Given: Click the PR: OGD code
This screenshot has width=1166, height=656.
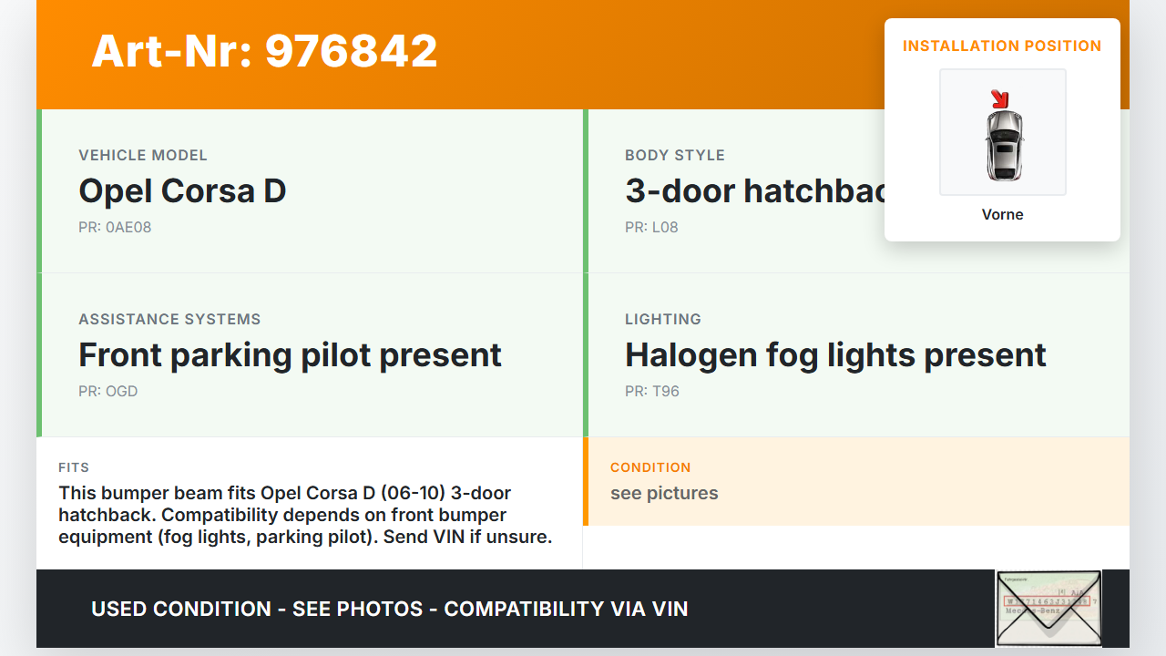Looking at the screenshot, I should click(x=108, y=392).
